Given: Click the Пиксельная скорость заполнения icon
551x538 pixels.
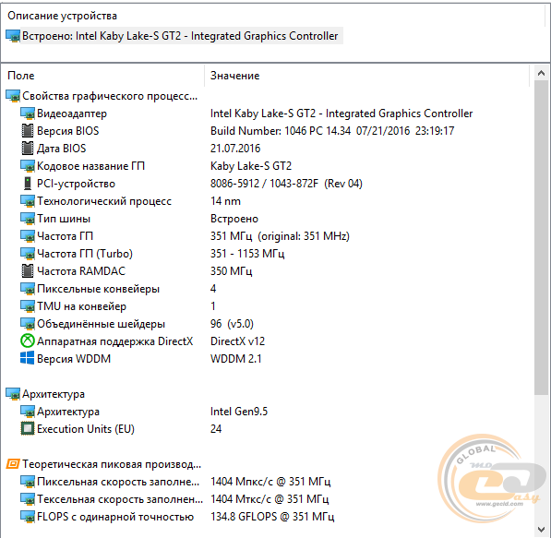Looking at the screenshot, I should [28, 482].
